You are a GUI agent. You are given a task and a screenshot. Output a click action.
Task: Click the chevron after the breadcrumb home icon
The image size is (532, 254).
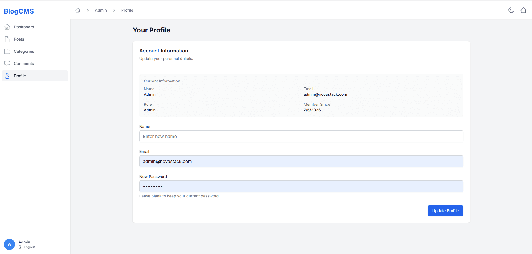click(x=88, y=10)
